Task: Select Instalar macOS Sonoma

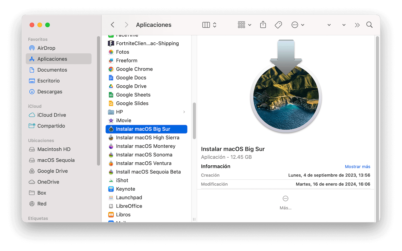Action: click(x=146, y=155)
